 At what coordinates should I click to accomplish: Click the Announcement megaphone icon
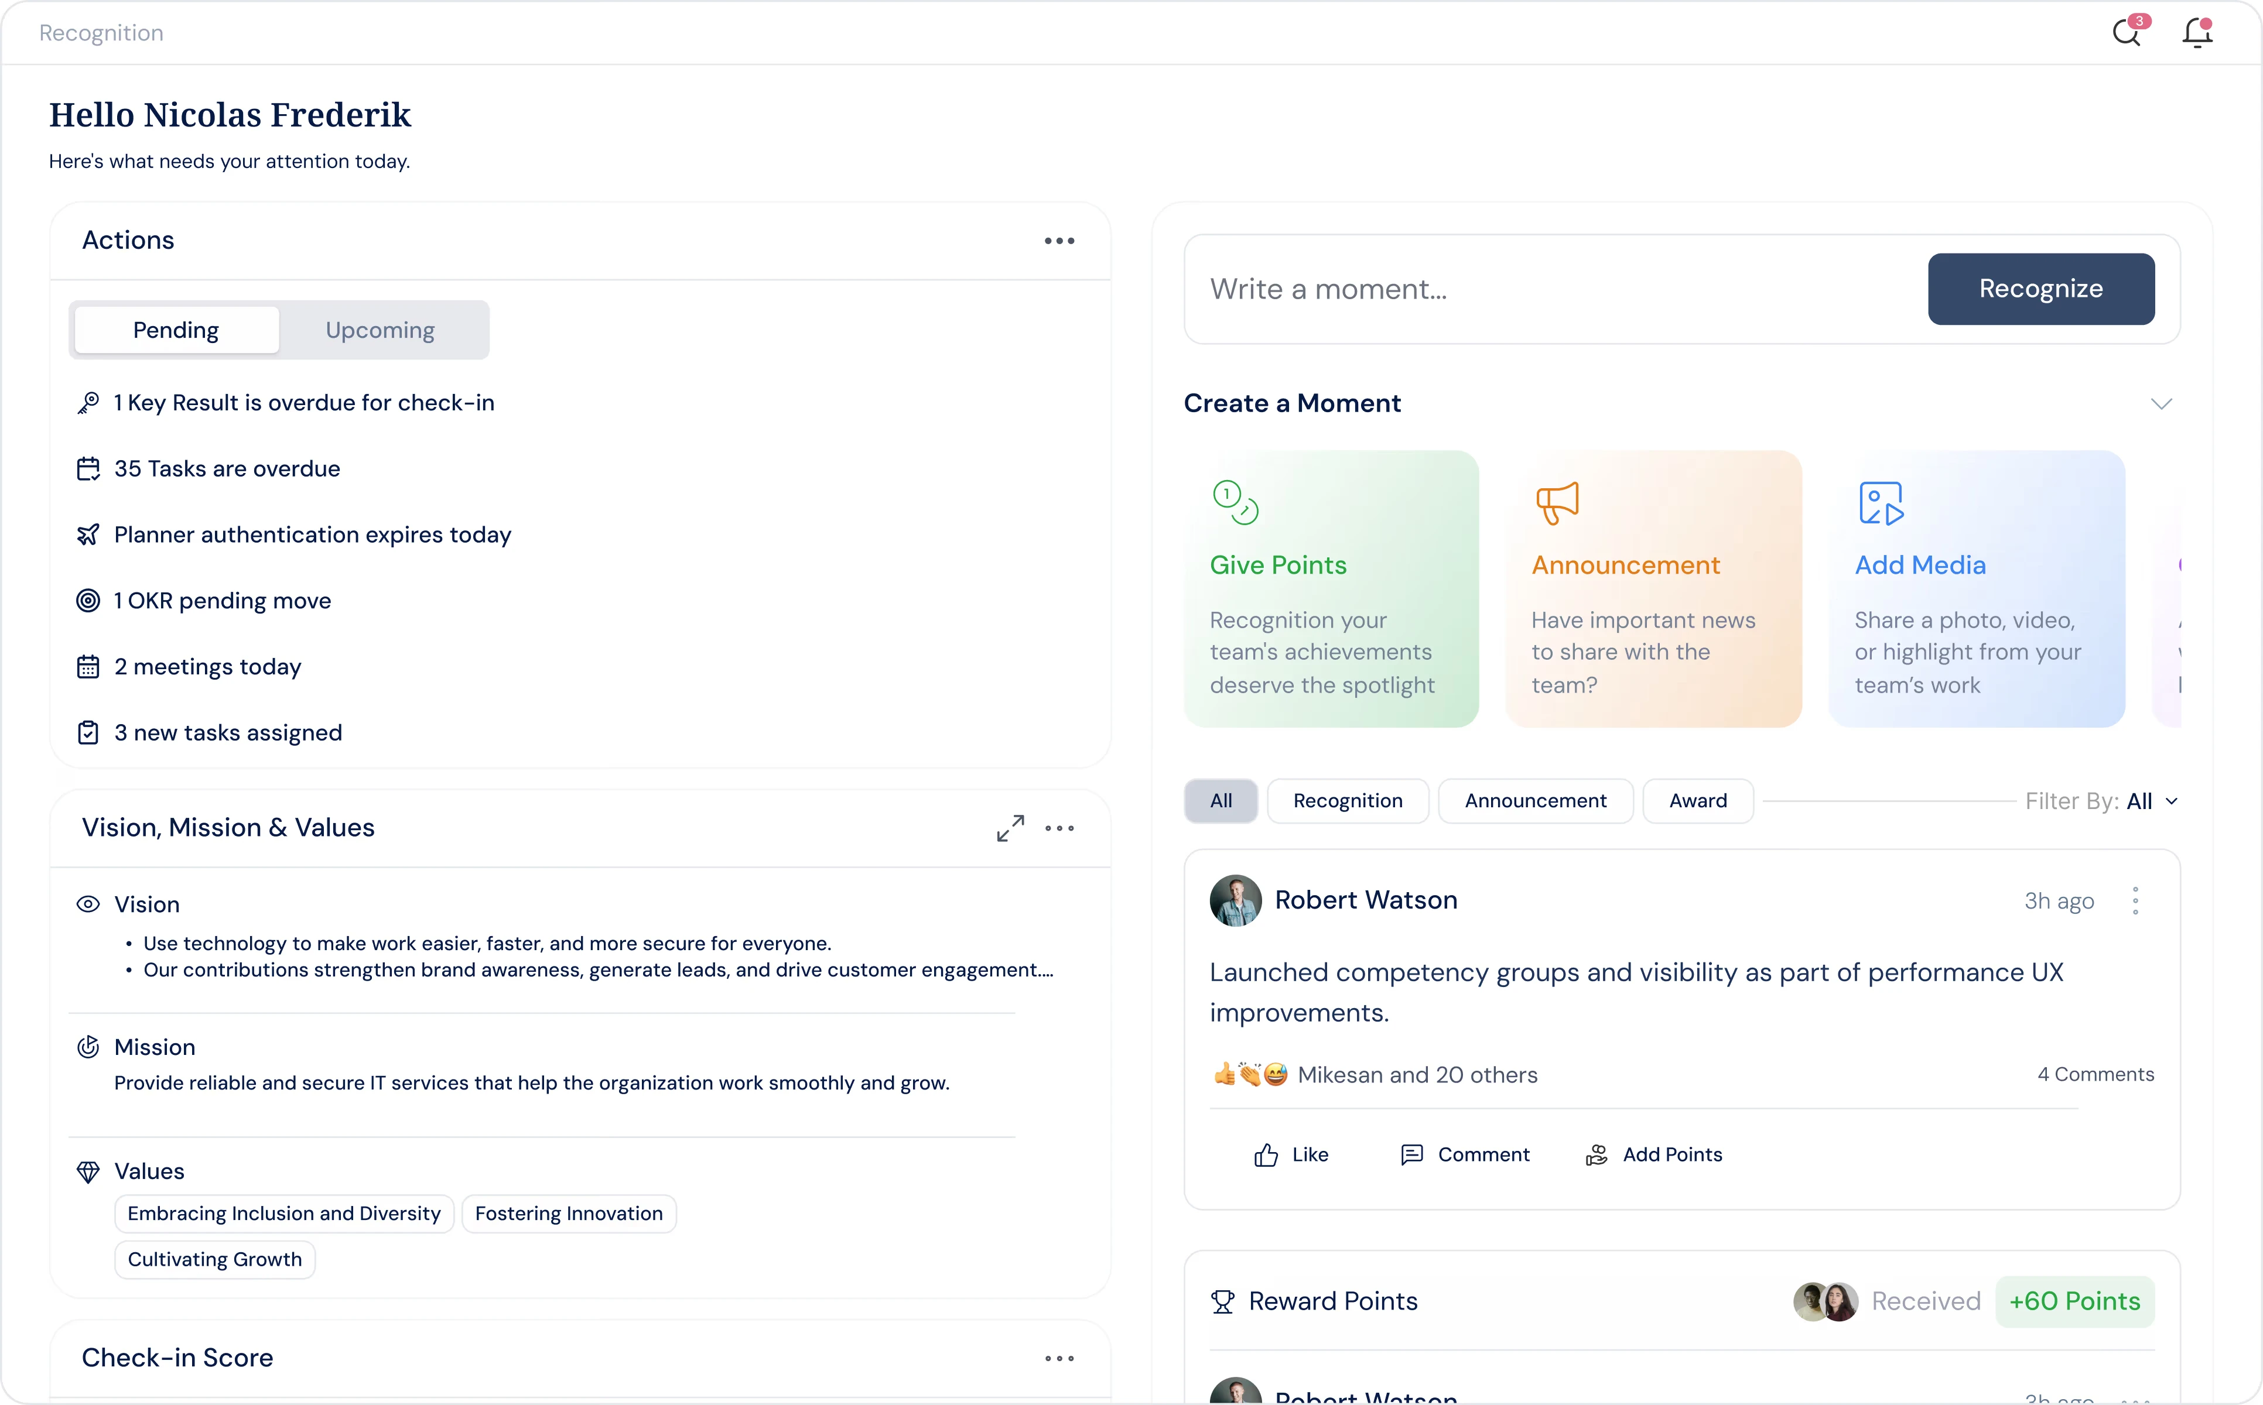[1558, 503]
